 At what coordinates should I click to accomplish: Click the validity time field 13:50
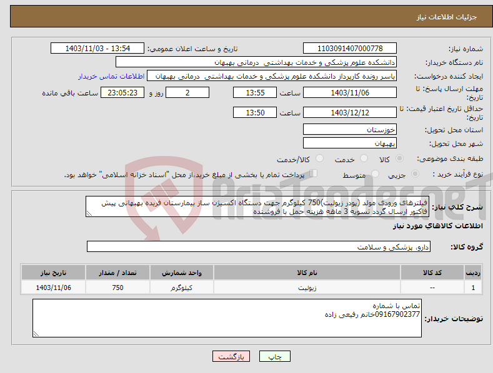[x=255, y=112]
